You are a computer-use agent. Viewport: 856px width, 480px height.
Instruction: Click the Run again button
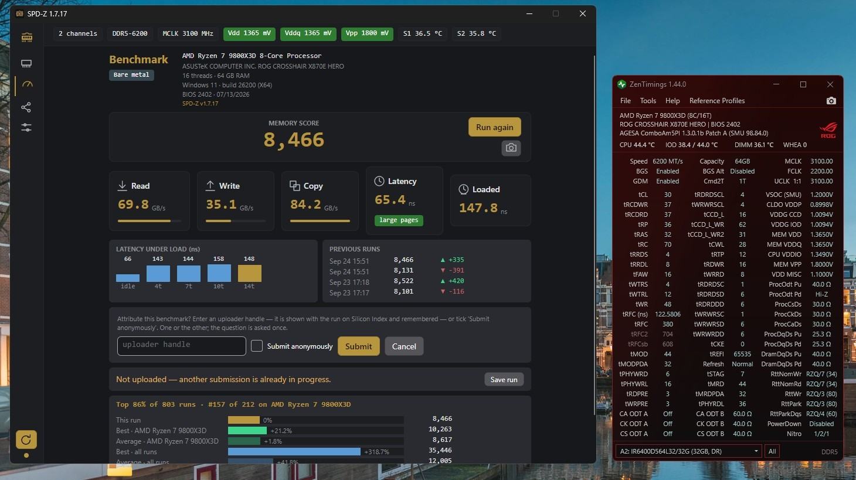495,127
